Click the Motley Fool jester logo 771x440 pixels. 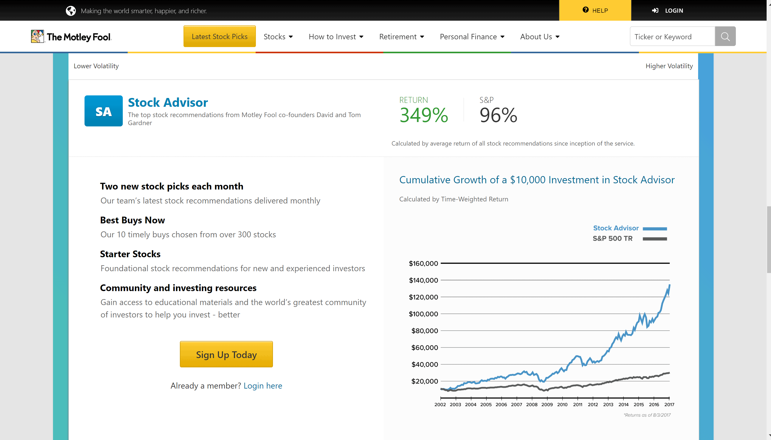coord(37,36)
